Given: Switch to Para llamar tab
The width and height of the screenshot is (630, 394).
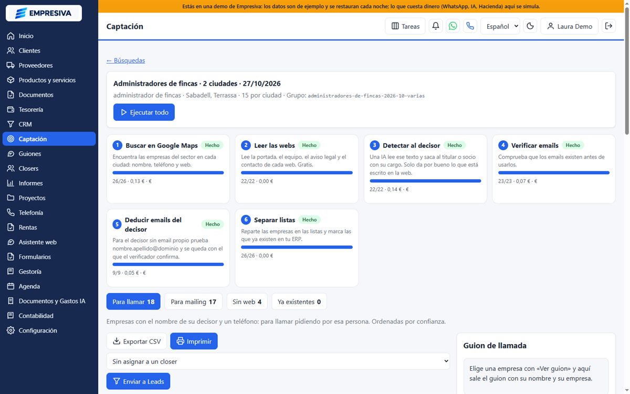Looking at the screenshot, I should click(x=133, y=302).
